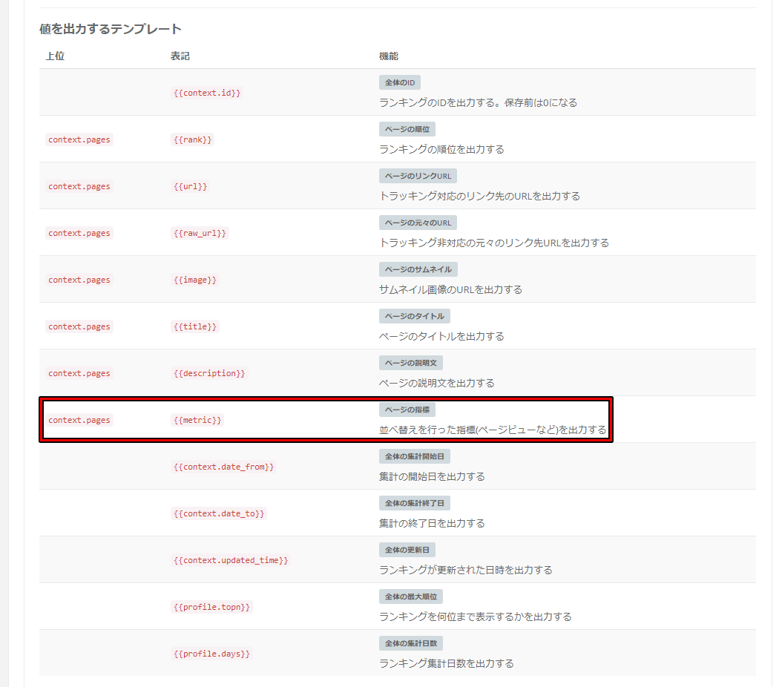This screenshot has width=782, height=687.
Task: Click the 全体の最大順位 badge
Action: coord(411,598)
